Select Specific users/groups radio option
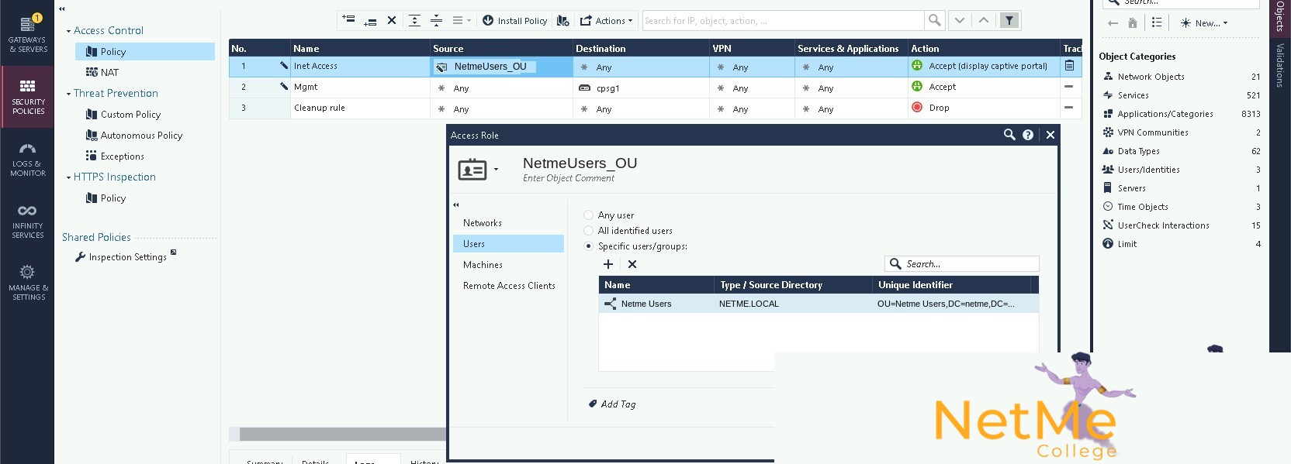 click(589, 246)
